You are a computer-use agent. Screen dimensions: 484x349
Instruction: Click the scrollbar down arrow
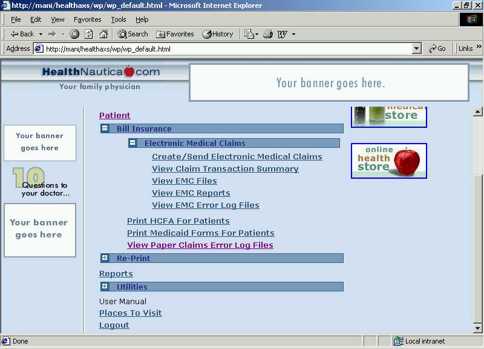click(x=477, y=328)
